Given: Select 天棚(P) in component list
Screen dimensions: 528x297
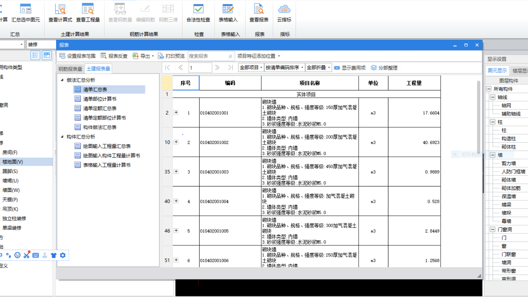Looking at the screenshot, I should (x=10, y=200).
